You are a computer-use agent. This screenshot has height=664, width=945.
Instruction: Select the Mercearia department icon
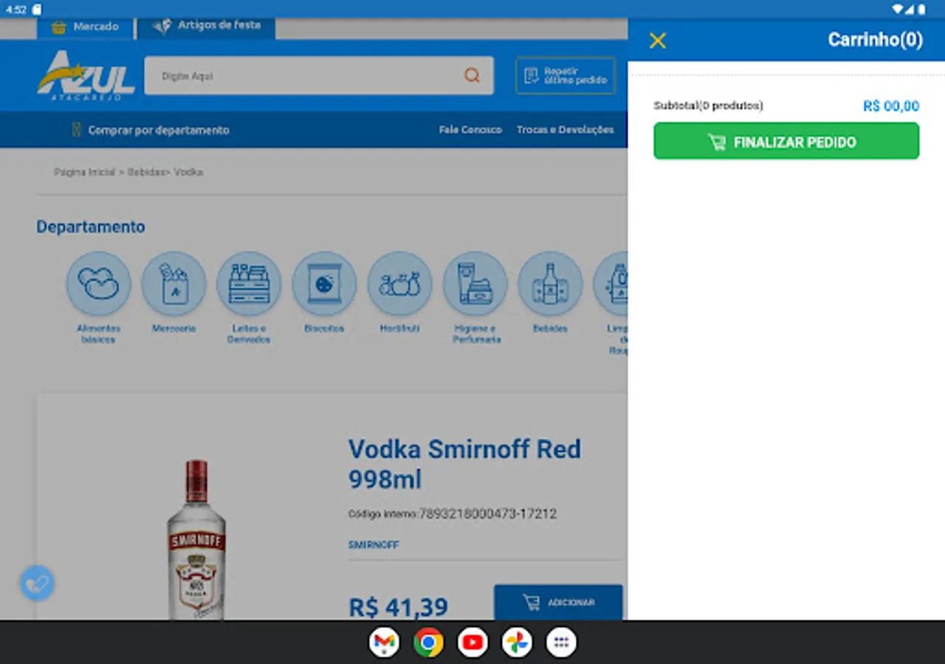174,284
